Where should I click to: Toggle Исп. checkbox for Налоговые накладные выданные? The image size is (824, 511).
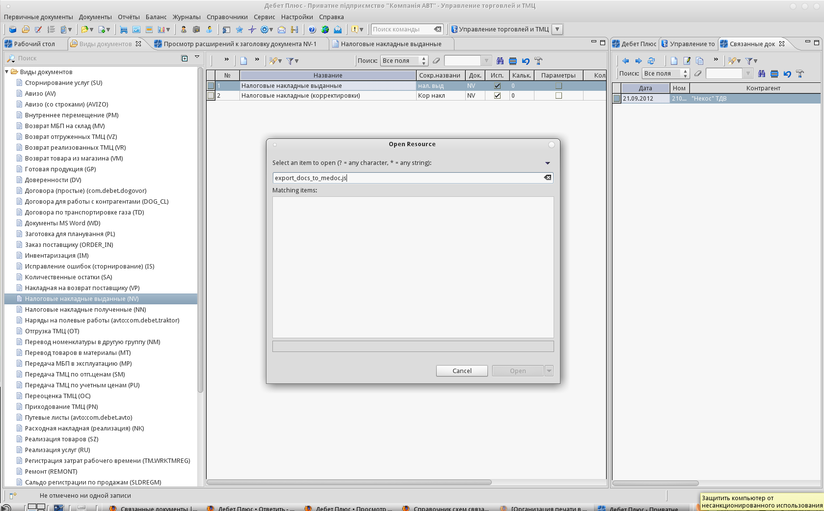coord(497,85)
